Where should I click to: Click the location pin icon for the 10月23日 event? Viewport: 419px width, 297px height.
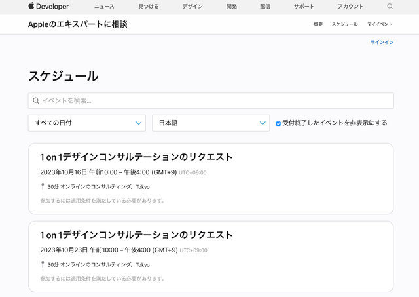click(x=43, y=264)
